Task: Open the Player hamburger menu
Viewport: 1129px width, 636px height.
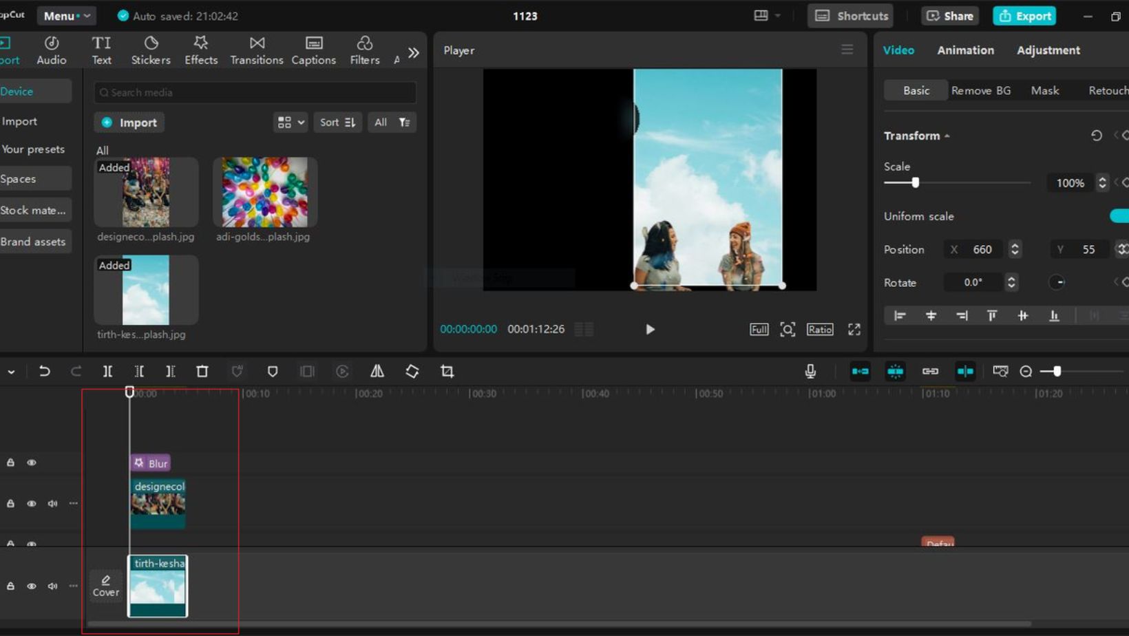Action: tap(847, 50)
